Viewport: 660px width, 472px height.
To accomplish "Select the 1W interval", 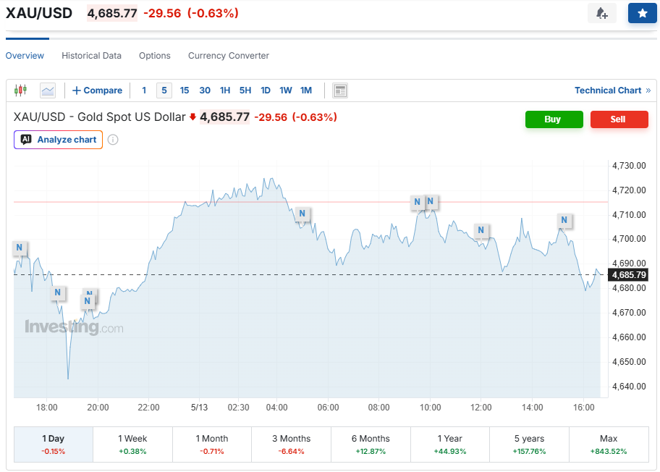I will (286, 90).
